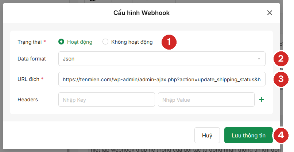Add a header with the plus icon

tap(262, 100)
